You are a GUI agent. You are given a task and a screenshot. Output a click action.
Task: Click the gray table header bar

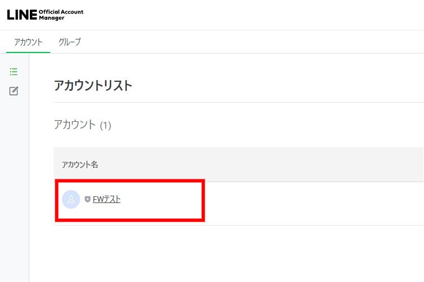pyautogui.click(x=254, y=164)
